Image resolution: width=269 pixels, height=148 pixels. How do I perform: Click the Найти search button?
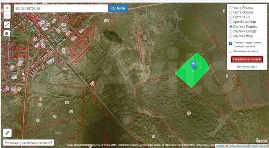[118, 8]
